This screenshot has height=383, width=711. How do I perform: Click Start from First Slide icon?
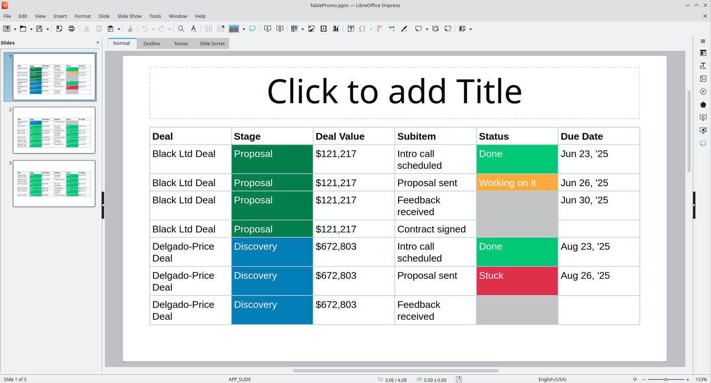coord(268,28)
